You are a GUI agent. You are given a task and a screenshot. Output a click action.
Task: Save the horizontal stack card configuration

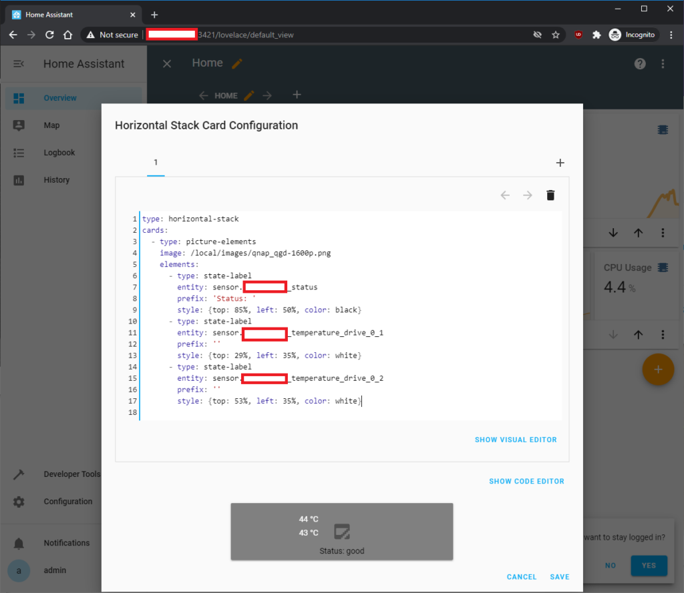coord(560,577)
